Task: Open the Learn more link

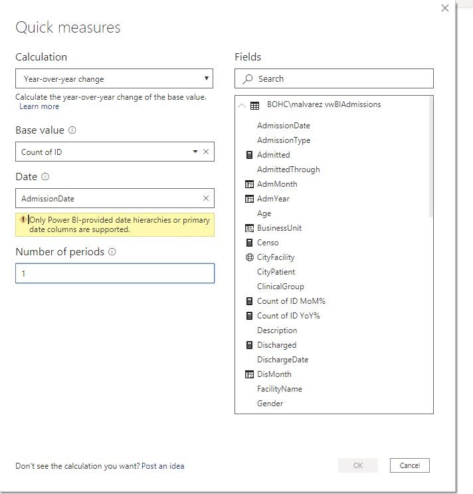Action: click(39, 106)
